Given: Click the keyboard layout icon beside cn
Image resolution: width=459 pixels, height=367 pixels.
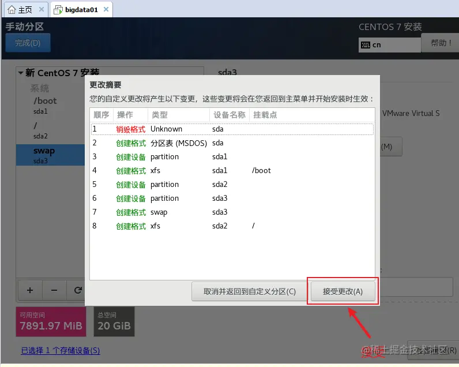Looking at the screenshot, I should (366, 45).
